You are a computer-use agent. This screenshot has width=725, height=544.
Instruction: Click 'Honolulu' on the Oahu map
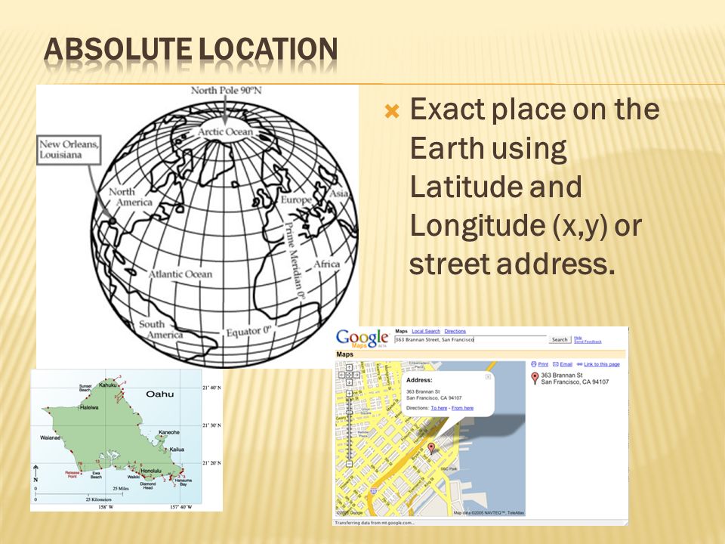click(151, 471)
